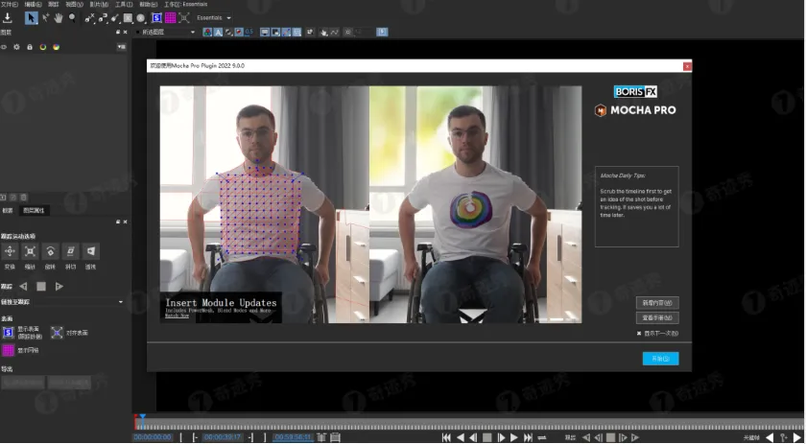The width and height of the screenshot is (806, 444).
Task: Switch to the Layer Properties tab
Action: (34, 211)
